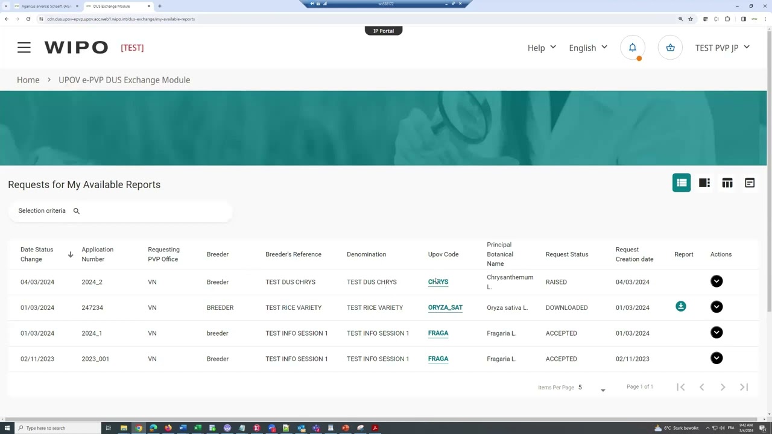Toggle the Date Status Change sort arrow

[71, 254]
